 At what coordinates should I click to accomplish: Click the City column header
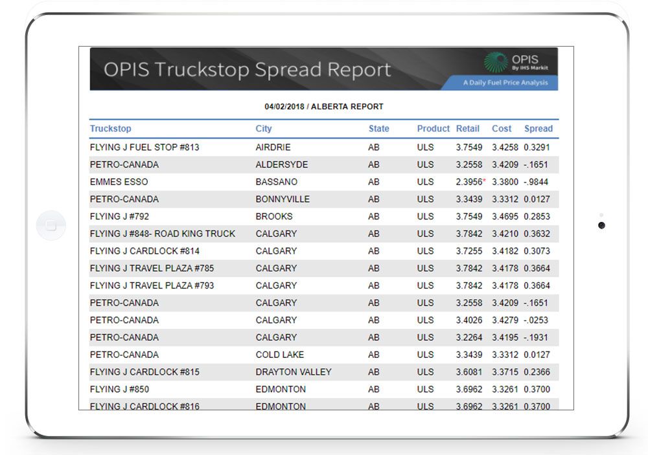coord(263,128)
